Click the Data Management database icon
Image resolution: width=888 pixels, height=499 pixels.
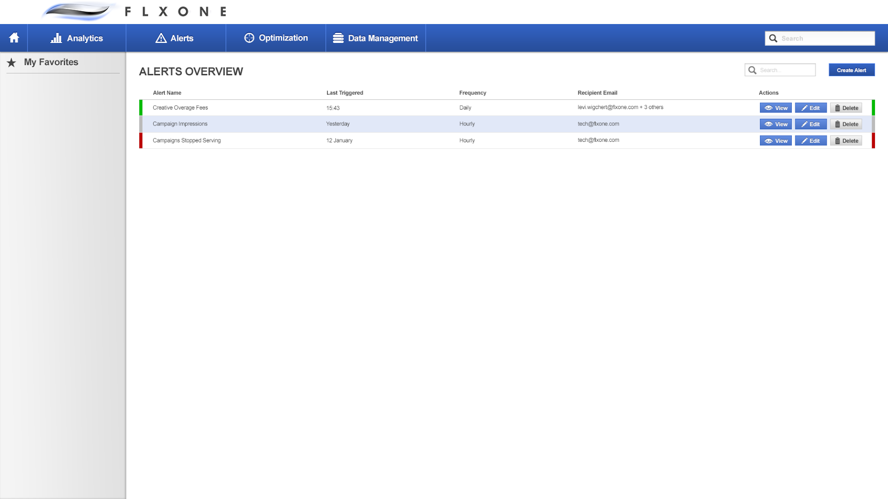[x=338, y=38]
